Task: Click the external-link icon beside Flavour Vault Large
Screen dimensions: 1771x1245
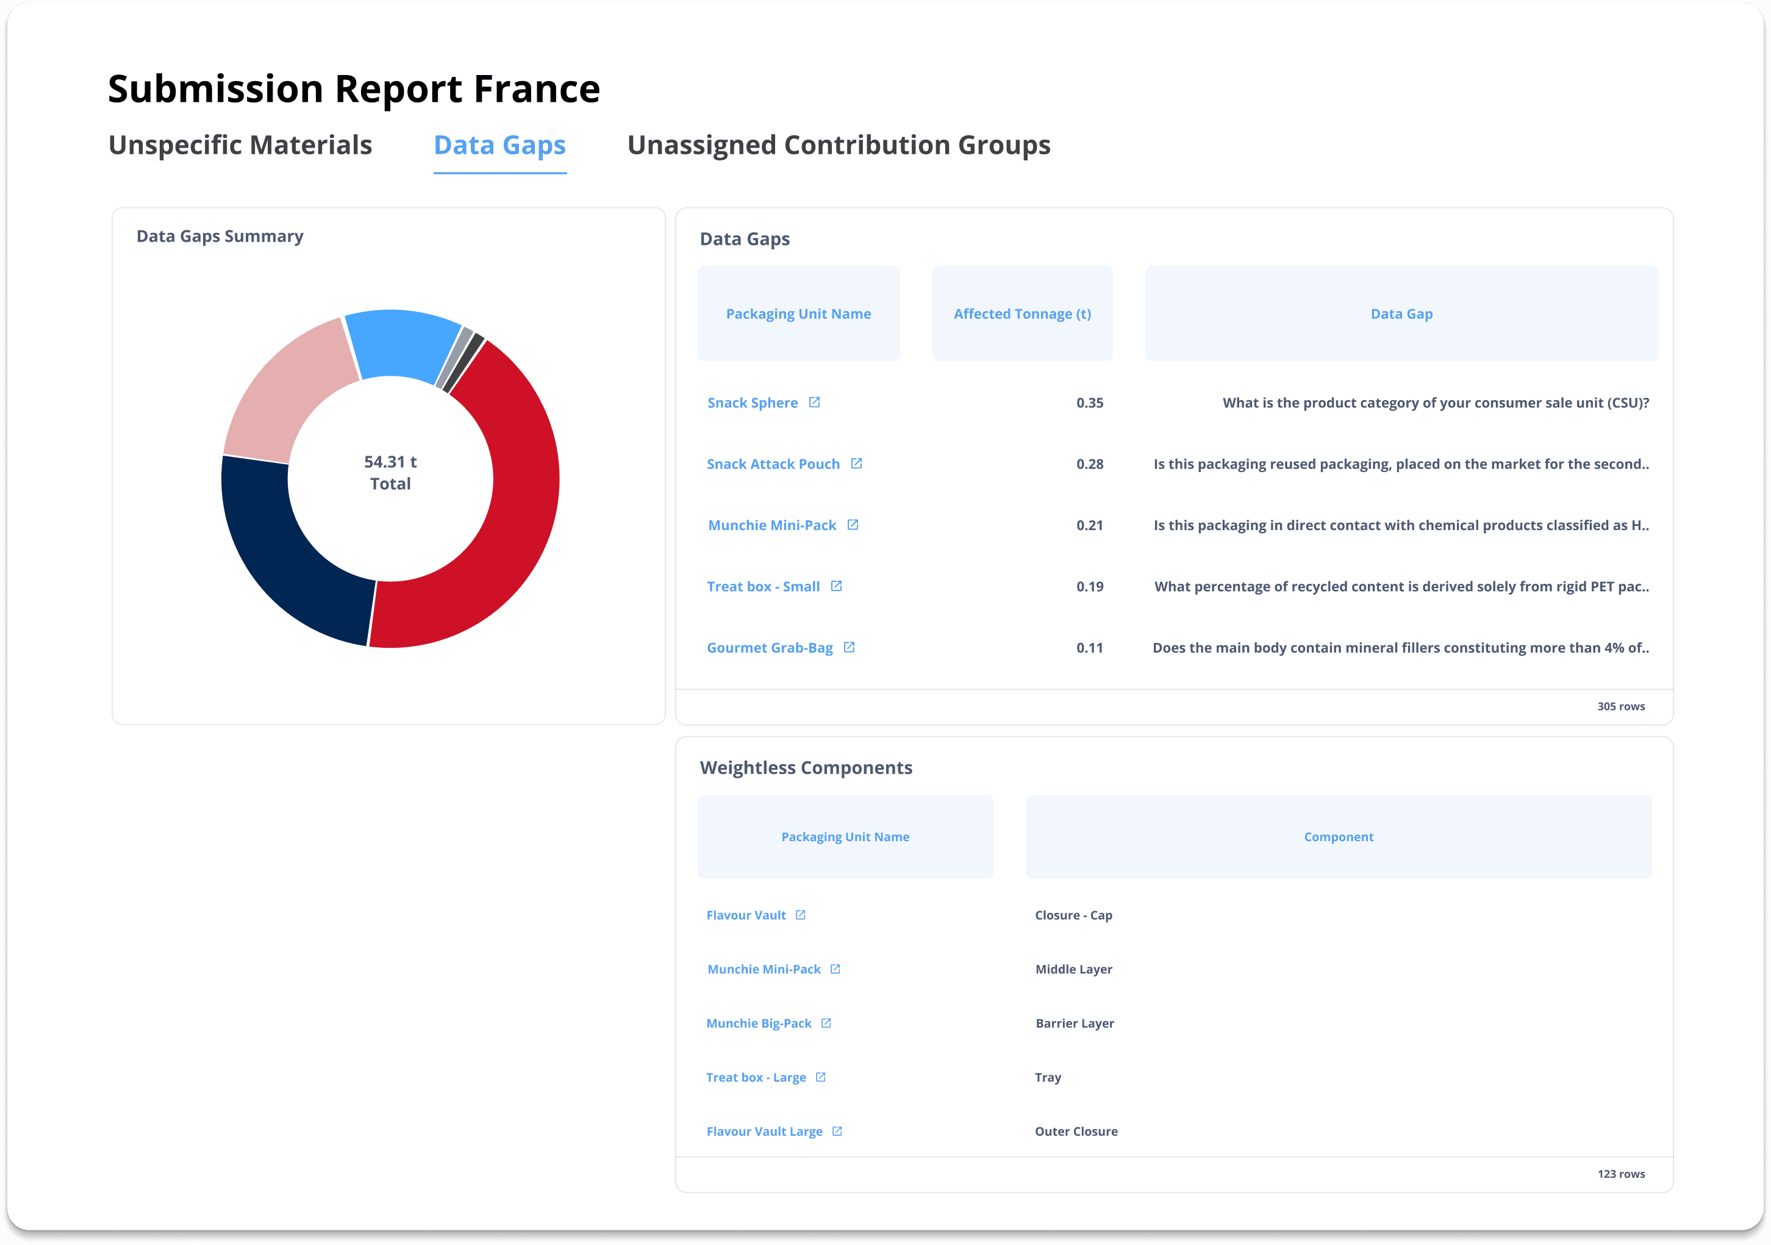Action: click(837, 1131)
